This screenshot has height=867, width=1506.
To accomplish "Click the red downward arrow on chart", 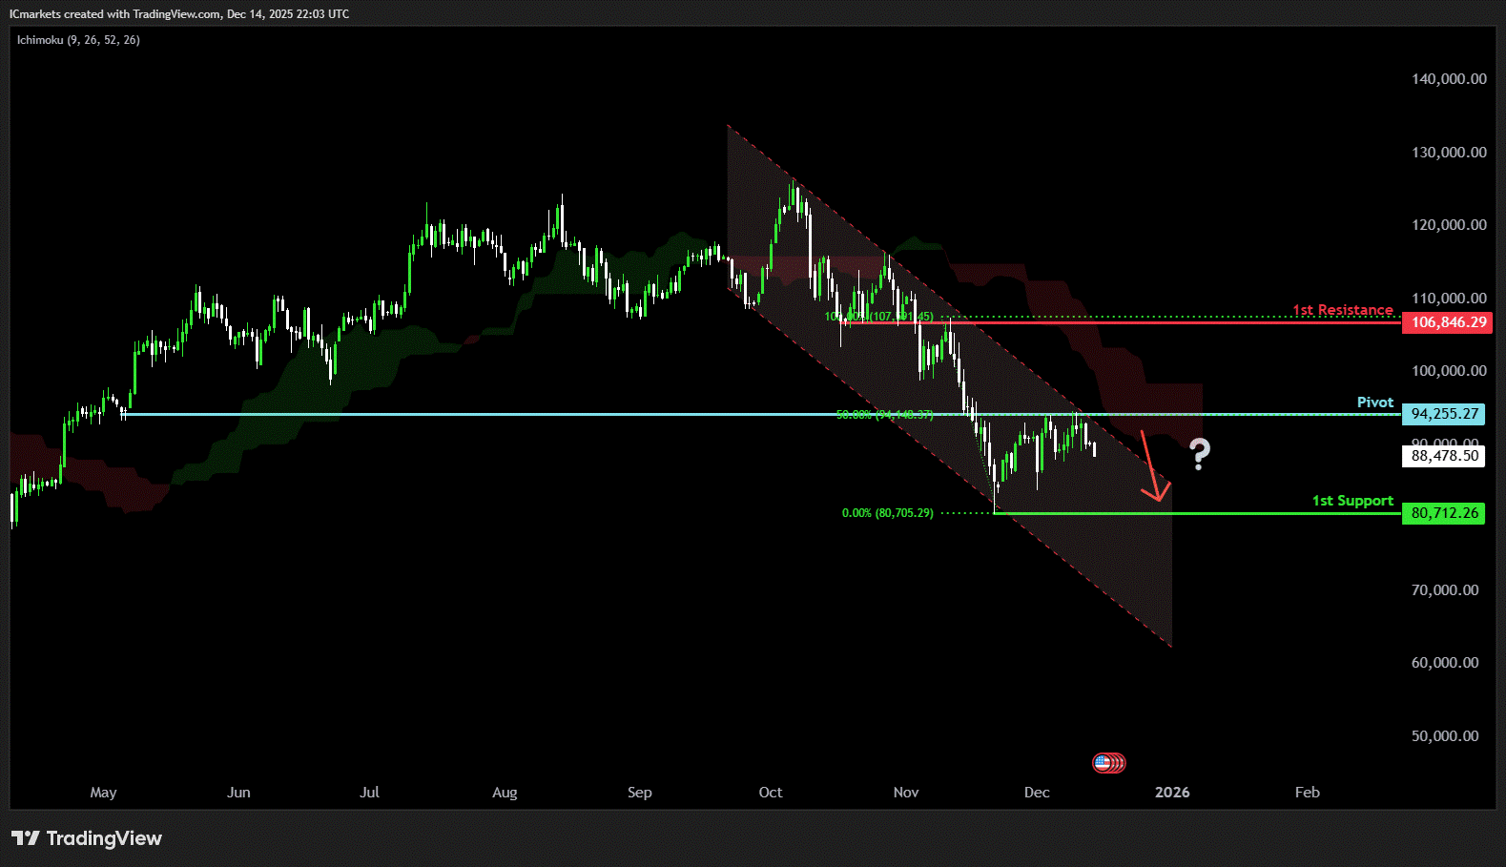I will point(1152,468).
